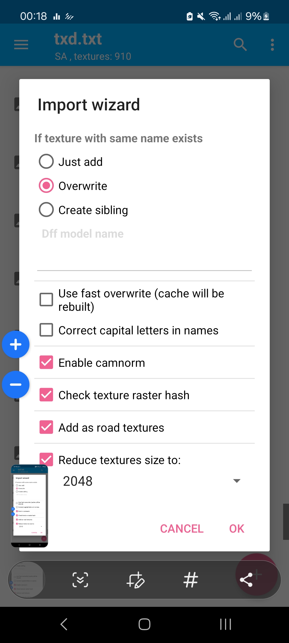Focus the Dff model name field
289x643 pixels.
tap(144, 249)
